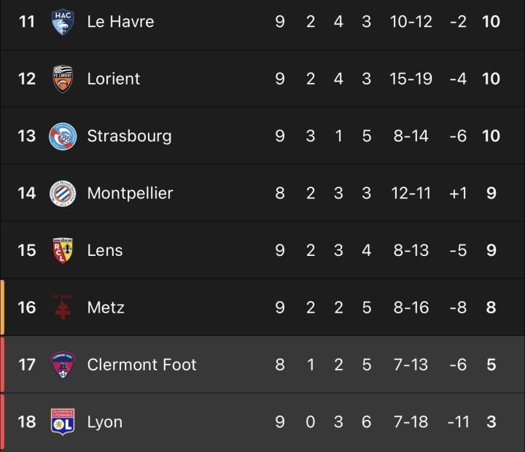Select the Strasbourg team name
Image resolution: width=525 pixels, height=452 pixels.
pyautogui.click(x=129, y=136)
